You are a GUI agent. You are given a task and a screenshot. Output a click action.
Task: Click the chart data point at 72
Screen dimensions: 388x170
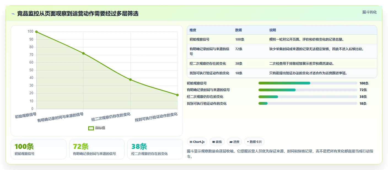pyautogui.click(x=83, y=53)
